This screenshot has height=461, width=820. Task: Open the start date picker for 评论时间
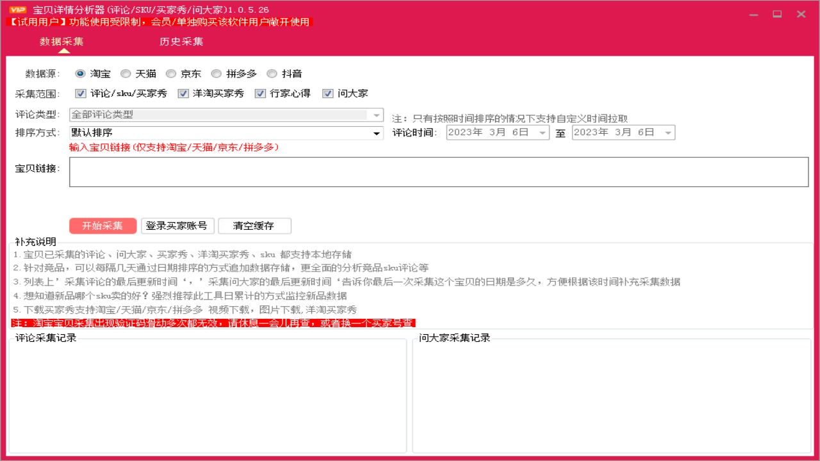click(543, 132)
